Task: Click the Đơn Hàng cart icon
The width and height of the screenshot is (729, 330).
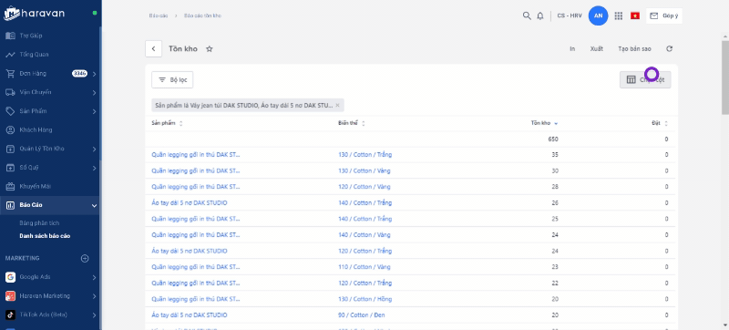Action: tap(10, 74)
